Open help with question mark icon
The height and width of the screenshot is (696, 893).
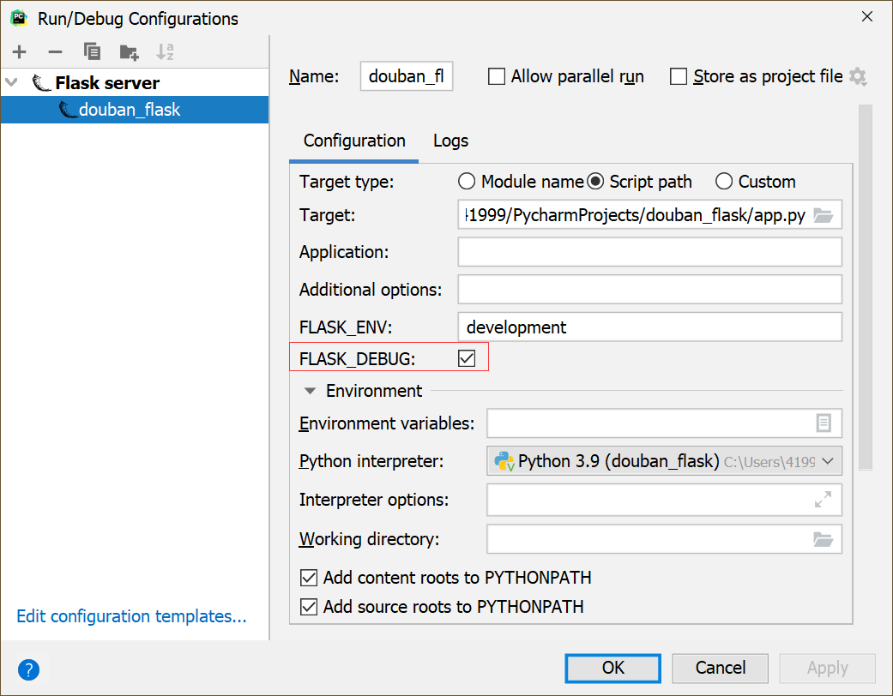[x=28, y=669]
